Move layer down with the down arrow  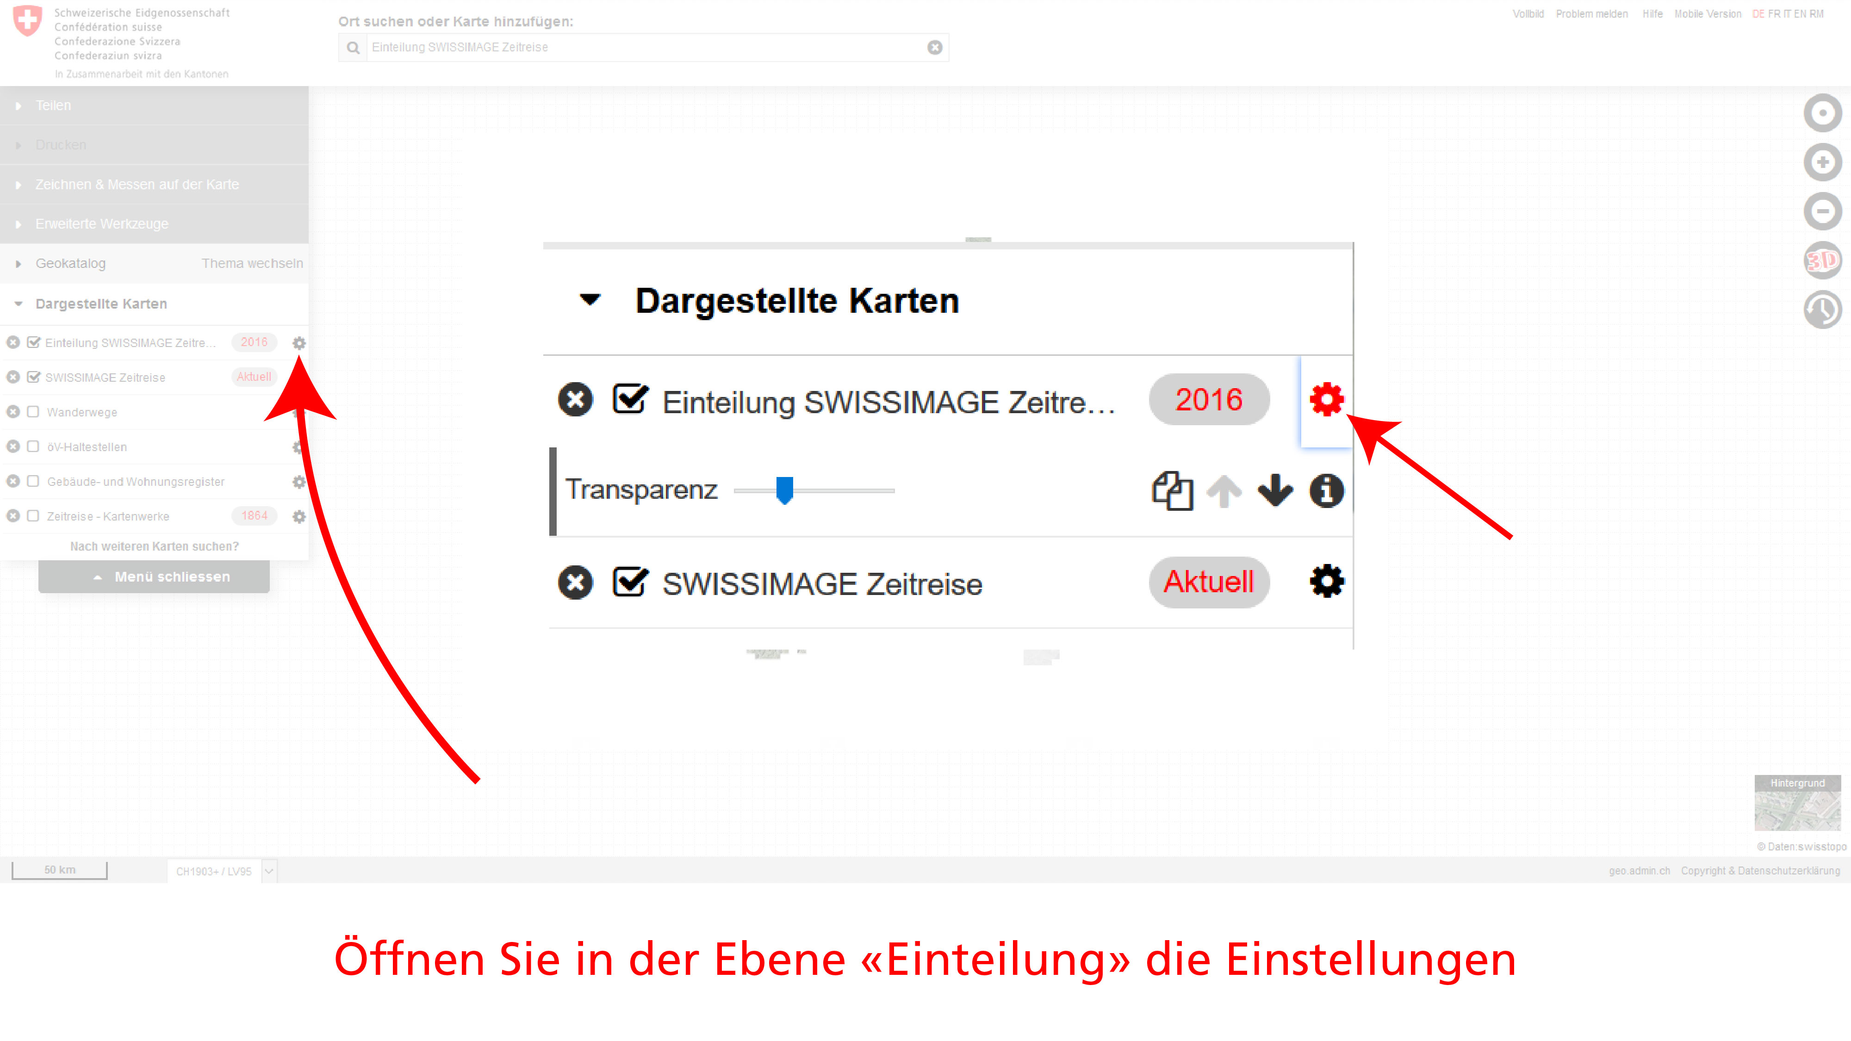pos(1275,491)
